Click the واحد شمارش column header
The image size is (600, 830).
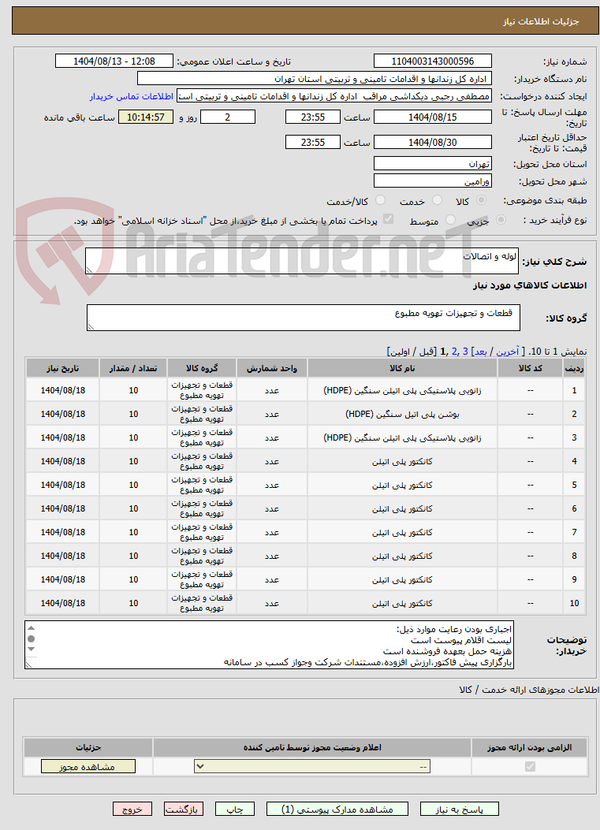pyautogui.click(x=272, y=368)
